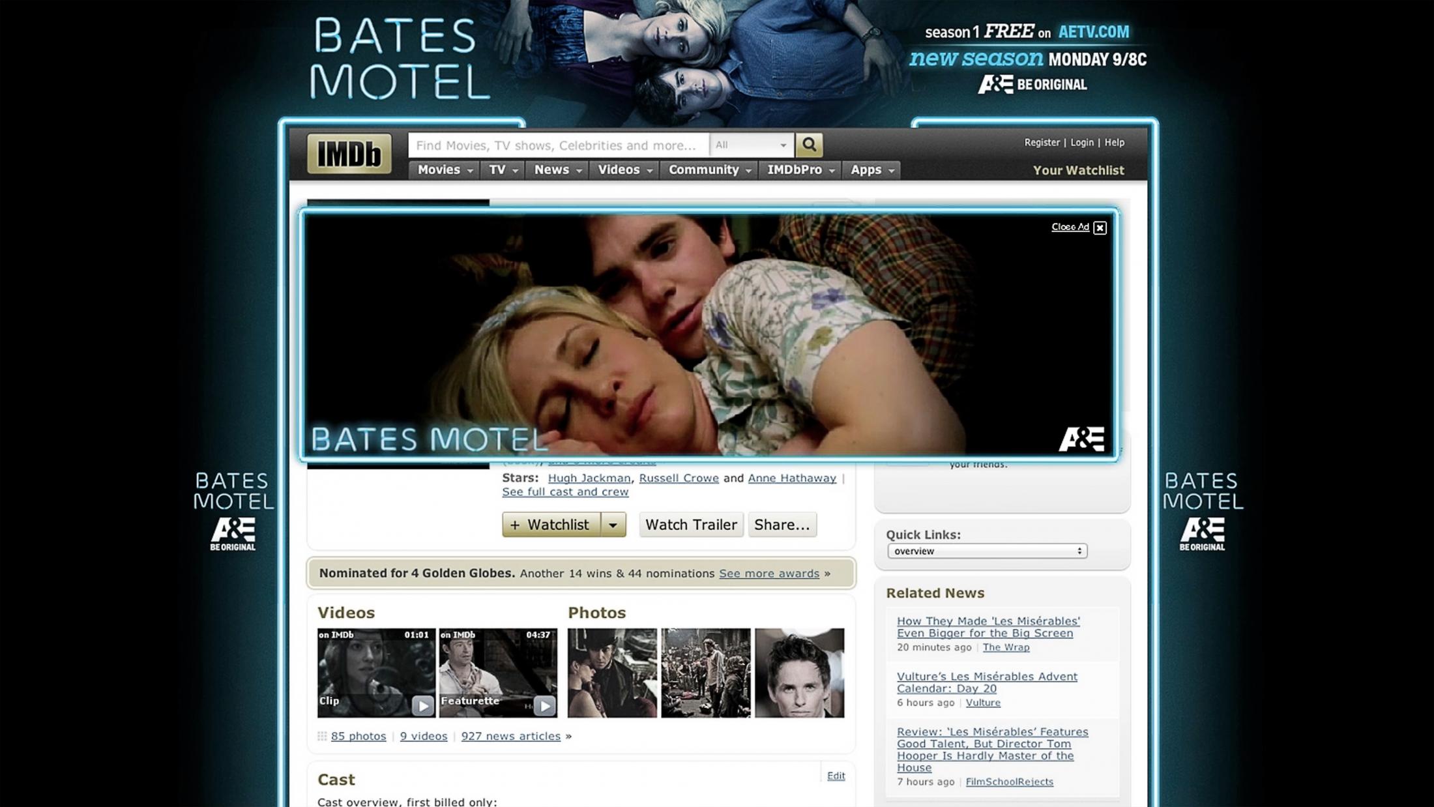Open Anne Hathaway's page
The width and height of the screenshot is (1434, 807).
792,478
